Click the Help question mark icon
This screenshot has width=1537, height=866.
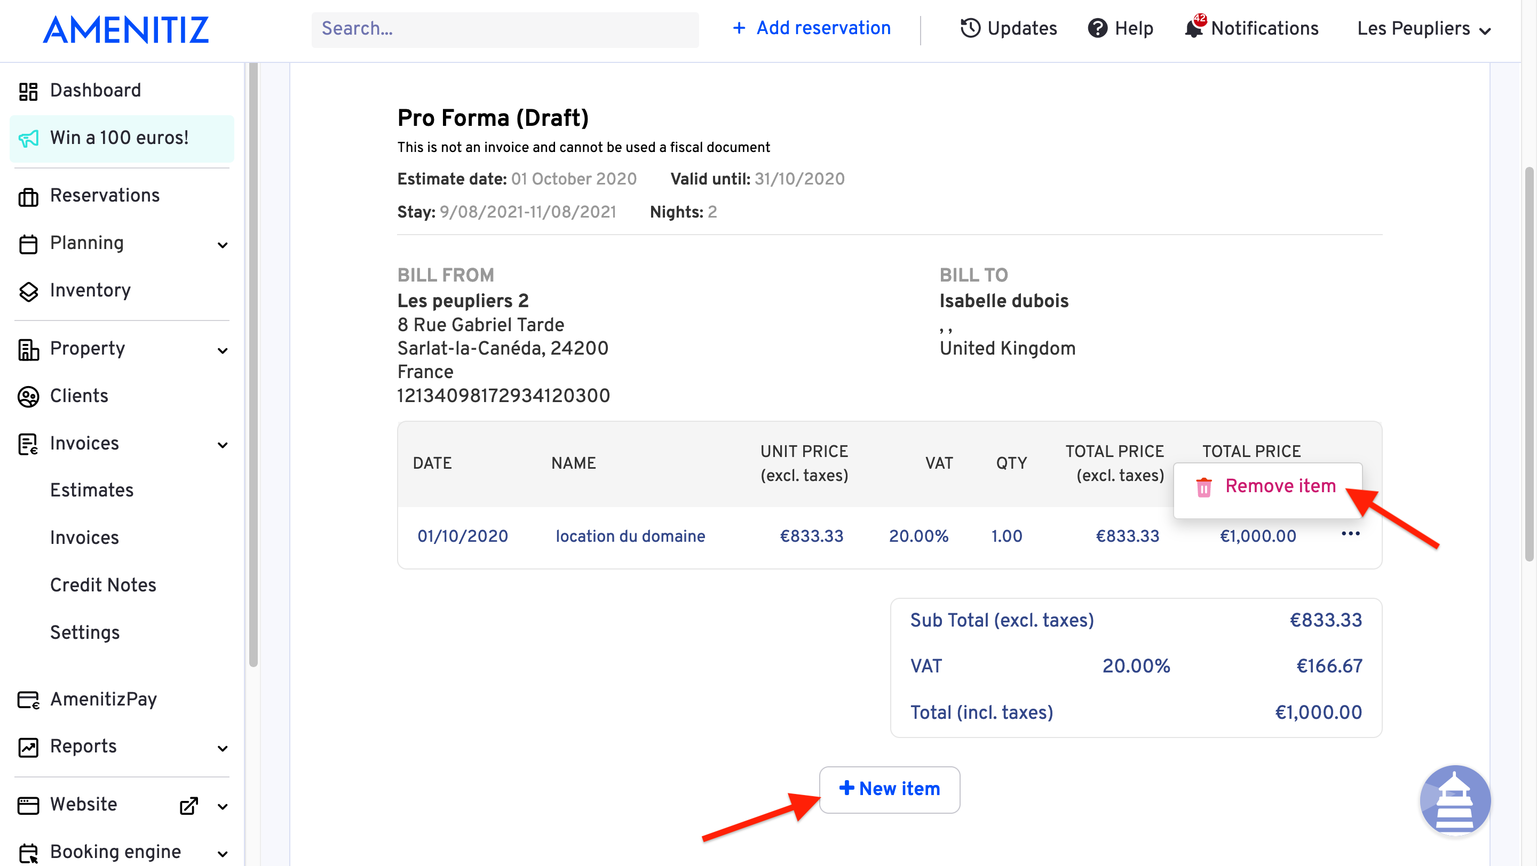(x=1097, y=28)
